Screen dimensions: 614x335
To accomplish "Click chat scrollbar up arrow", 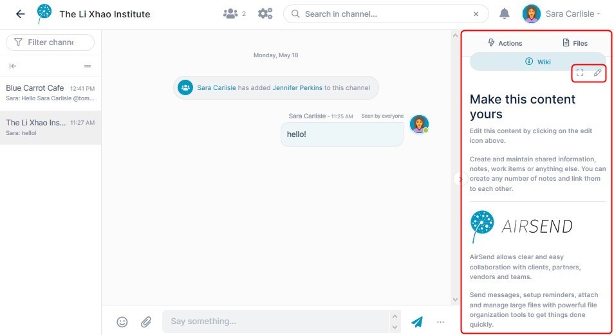I will pyautogui.click(x=455, y=35).
